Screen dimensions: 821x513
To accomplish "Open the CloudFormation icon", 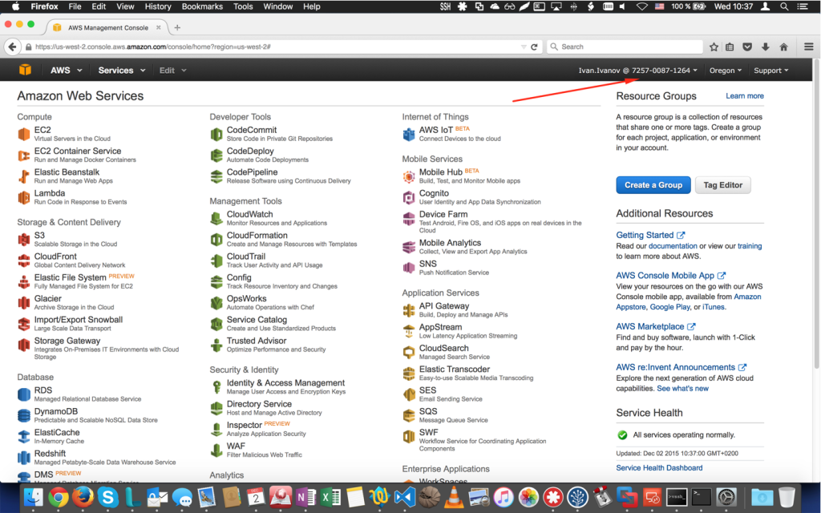I will tap(216, 240).
